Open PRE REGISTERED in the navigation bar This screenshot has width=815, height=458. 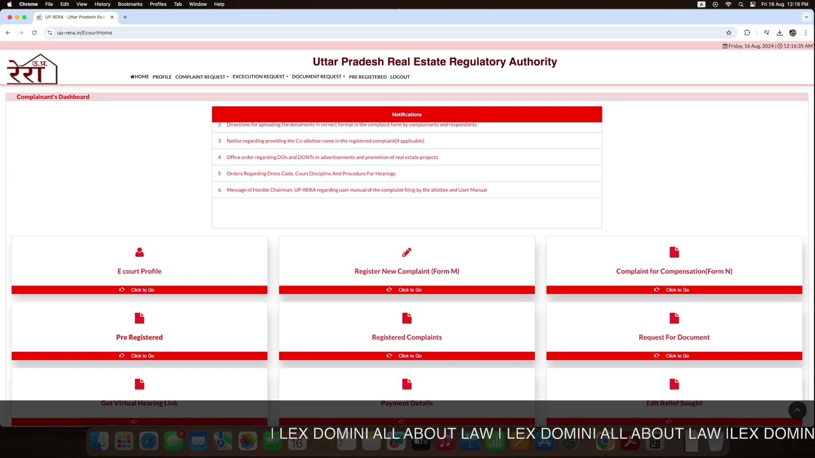[x=367, y=77]
